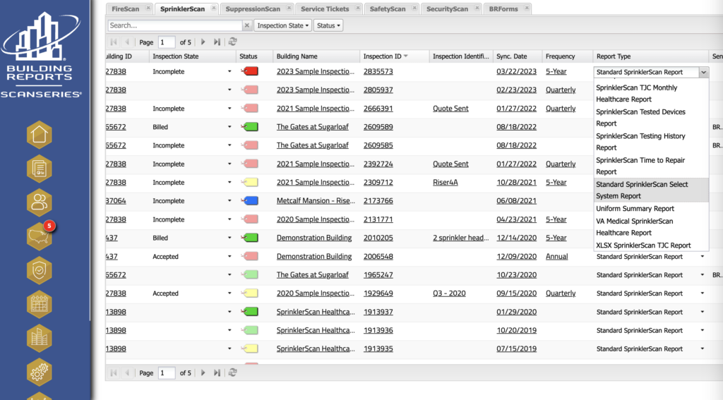Select SprinklerScan Tested Devices Report option

[x=651, y=118]
